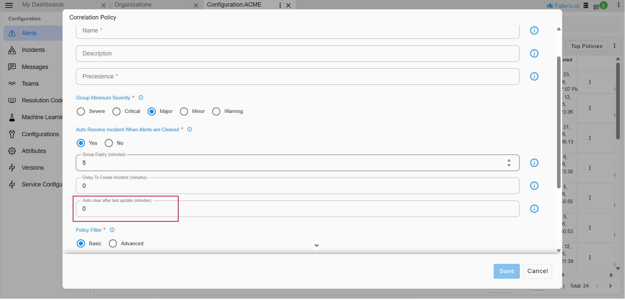Click info icon for Auto clear after last update
Image resolution: width=625 pixels, height=300 pixels.
[x=534, y=209]
